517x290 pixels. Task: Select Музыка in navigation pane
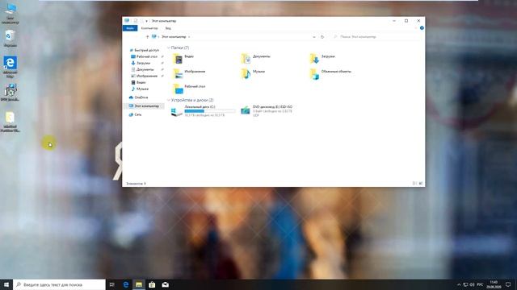click(x=140, y=89)
